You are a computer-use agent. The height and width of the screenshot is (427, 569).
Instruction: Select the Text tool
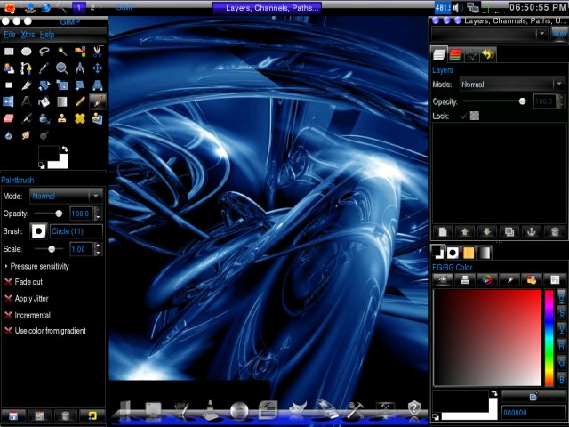click(27, 101)
